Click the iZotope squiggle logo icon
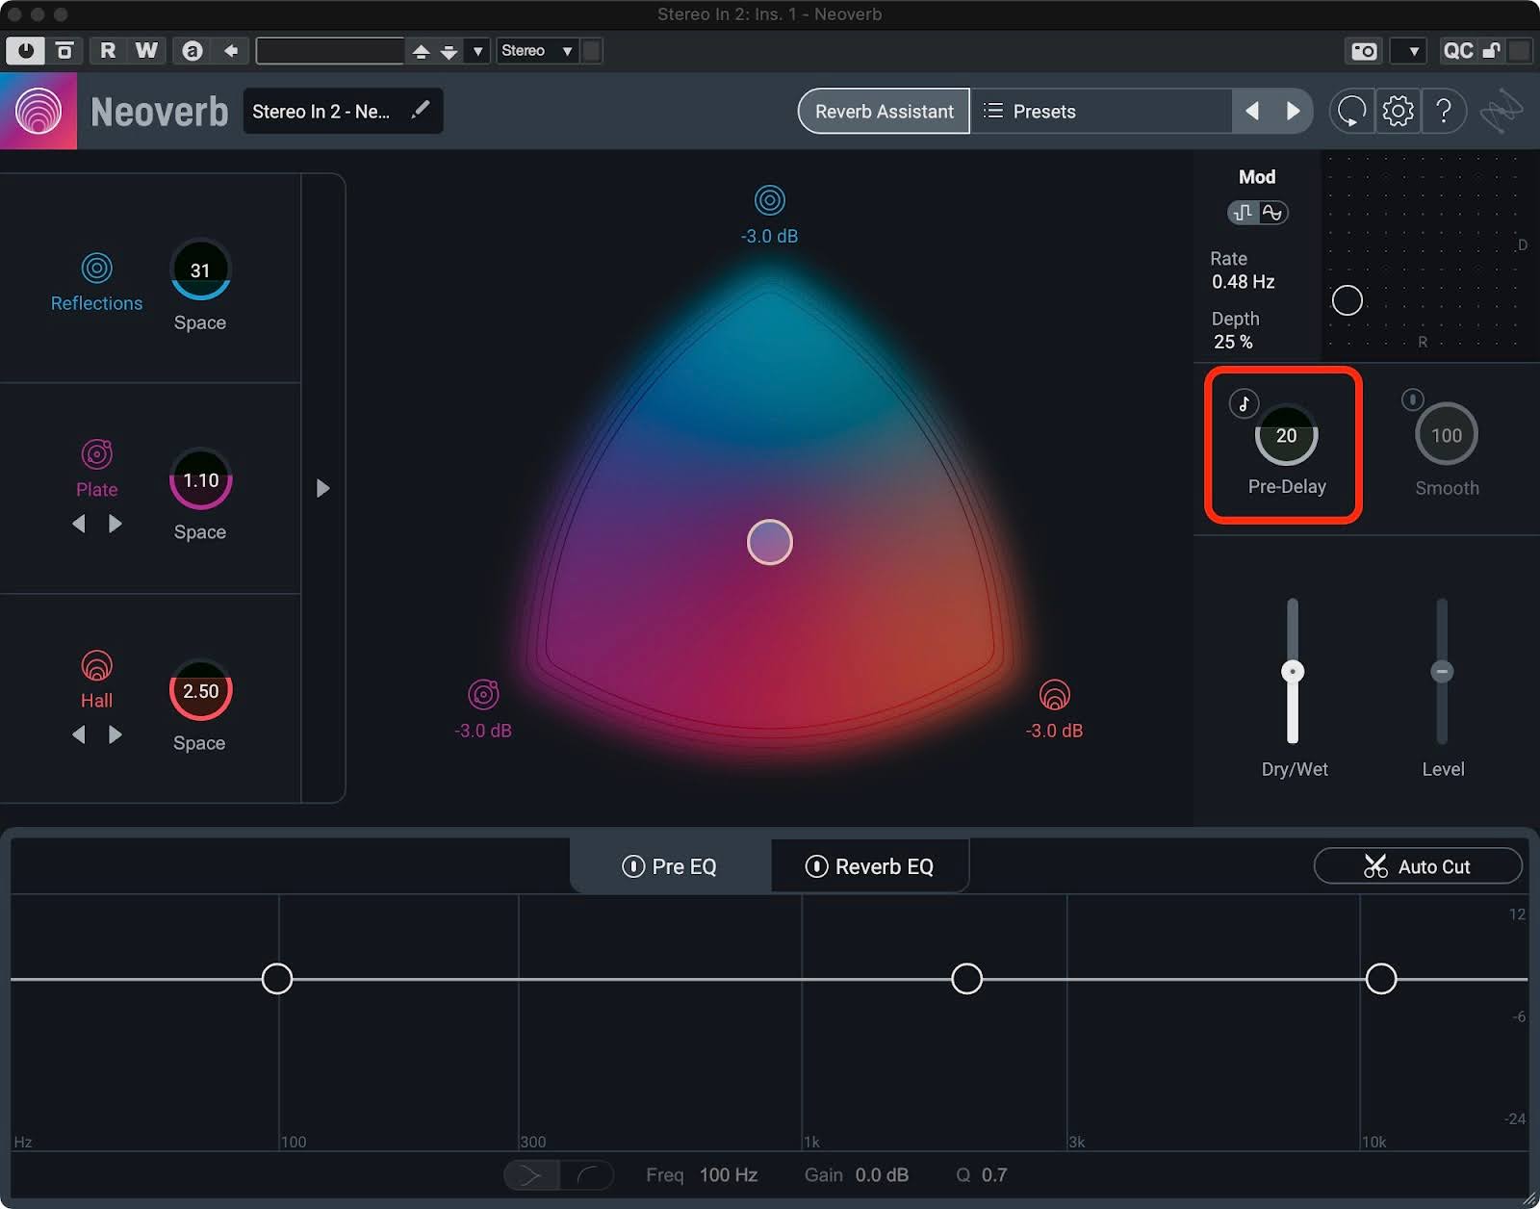This screenshot has width=1540, height=1209. click(x=1501, y=112)
